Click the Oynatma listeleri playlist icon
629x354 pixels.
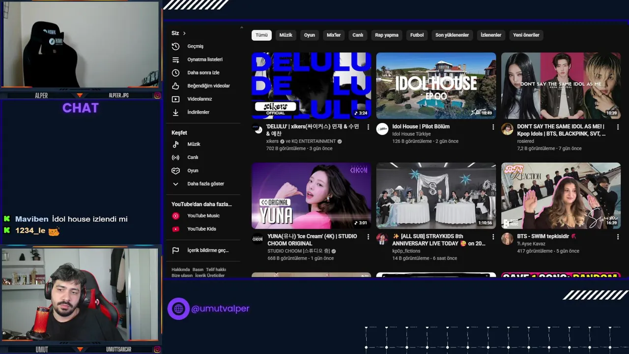(175, 59)
